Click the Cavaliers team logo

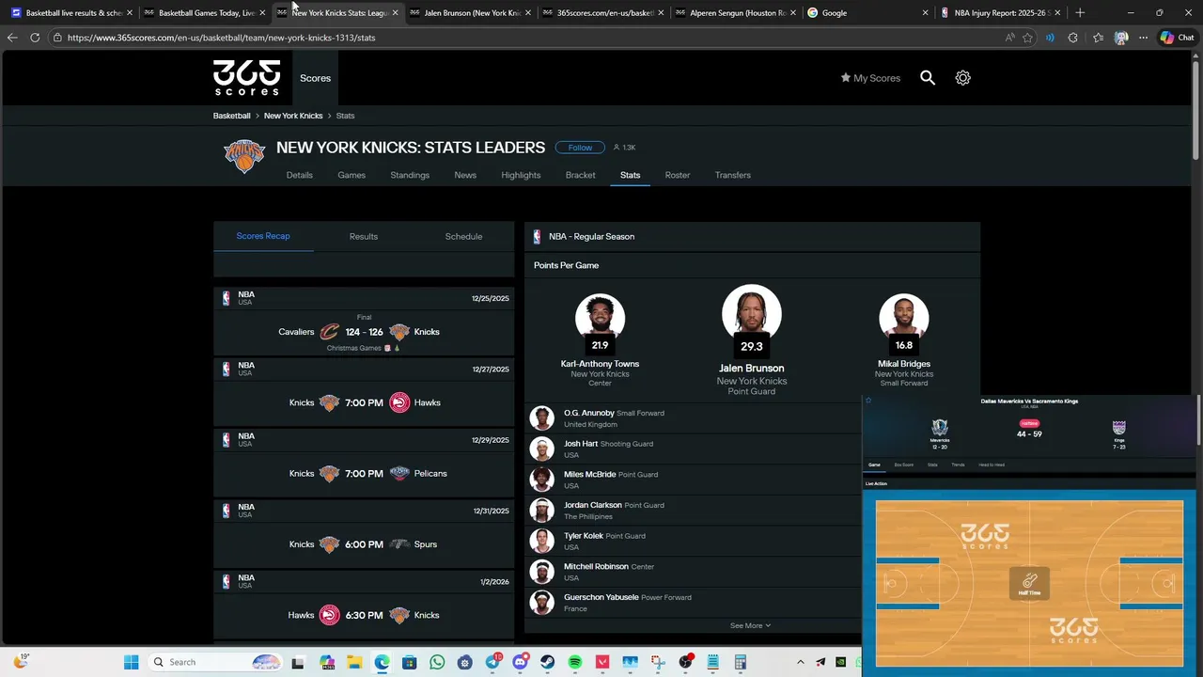[x=329, y=332]
